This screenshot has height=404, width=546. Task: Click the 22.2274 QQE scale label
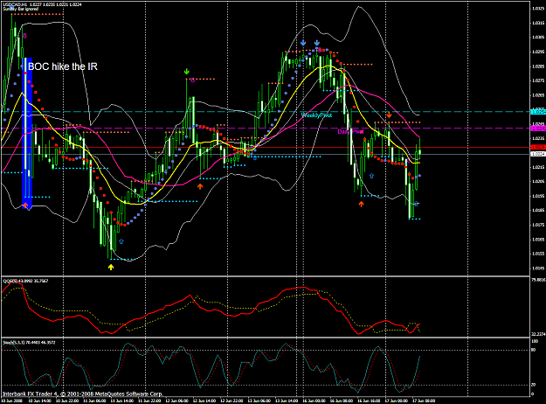[x=538, y=334]
